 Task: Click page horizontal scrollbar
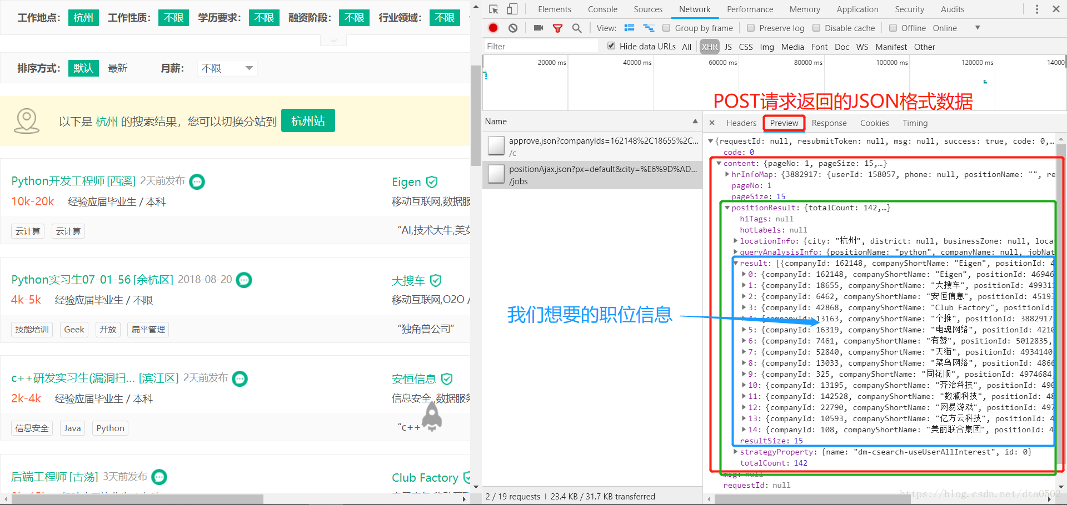pyautogui.click(x=137, y=499)
